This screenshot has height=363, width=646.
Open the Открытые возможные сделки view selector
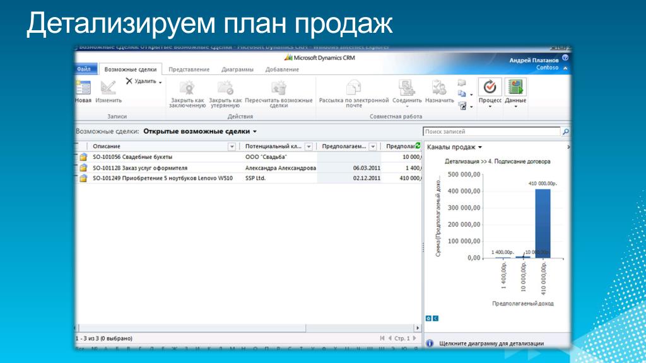(x=200, y=131)
